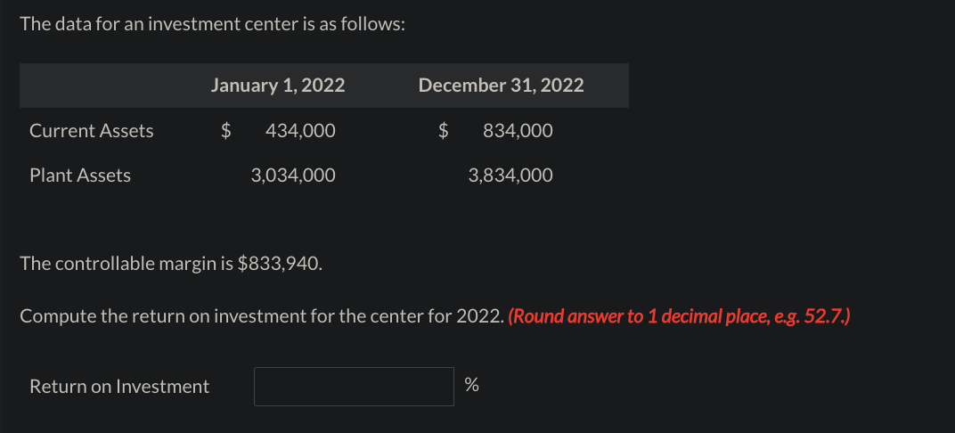Click the Plant Assets row label
The image size is (955, 433).
coord(80,176)
